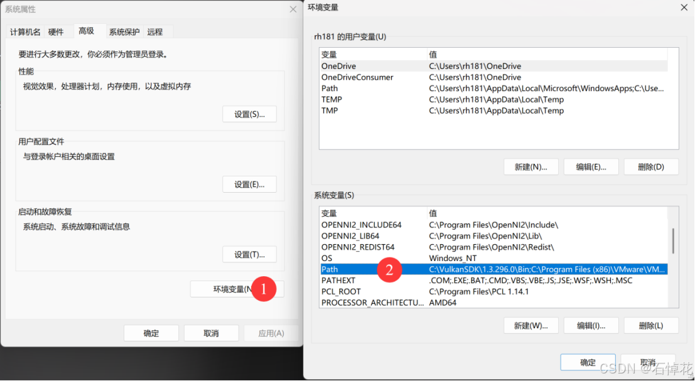Switch to the 计算机名 tab
This screenshot has height=381, width=695.
click(24, 31)
